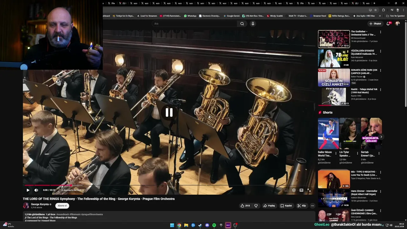This screenshot has width=407, height=229.
Task: Open the Type O Negative mix title
Action: click(364, 173)
